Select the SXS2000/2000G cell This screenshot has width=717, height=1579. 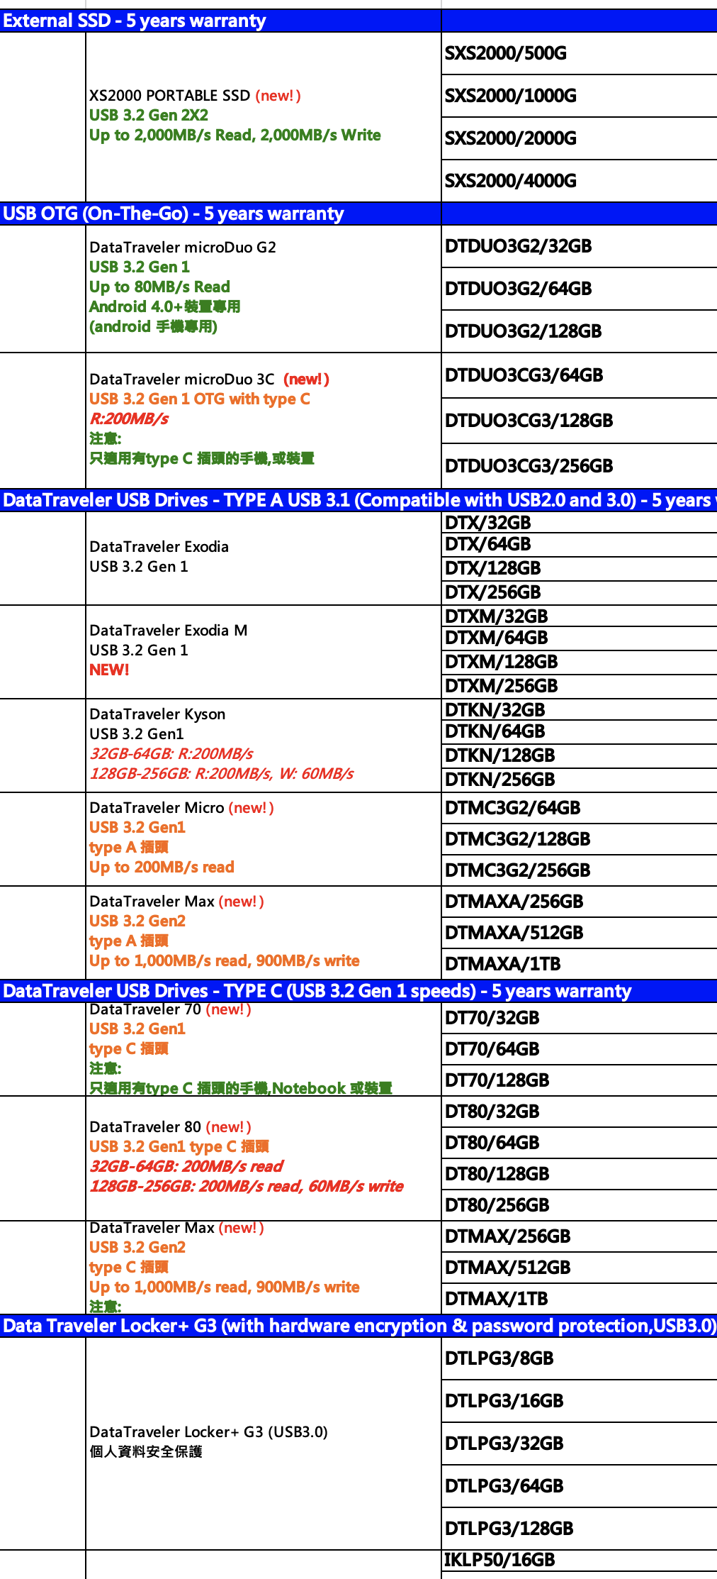pos(579,138)
